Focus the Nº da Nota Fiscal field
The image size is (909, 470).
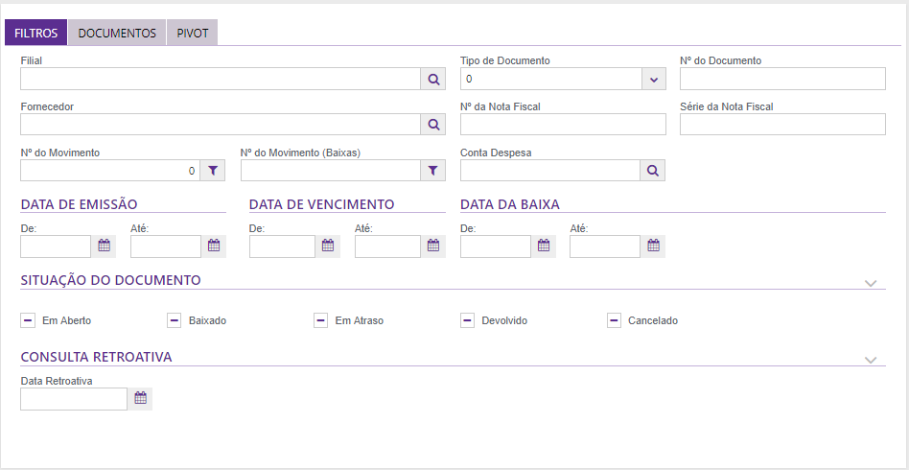(563, 124)
